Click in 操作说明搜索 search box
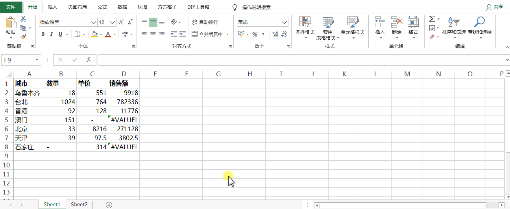This screenshot has width=510, height=209. click(257, 7)
